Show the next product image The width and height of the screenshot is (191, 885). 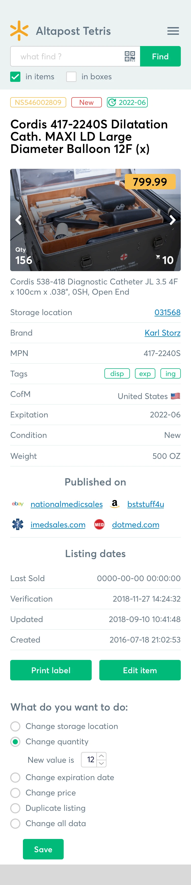[x=172, y=220]
